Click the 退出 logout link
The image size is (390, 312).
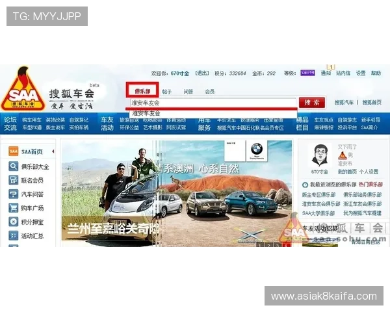coord(202,73)
